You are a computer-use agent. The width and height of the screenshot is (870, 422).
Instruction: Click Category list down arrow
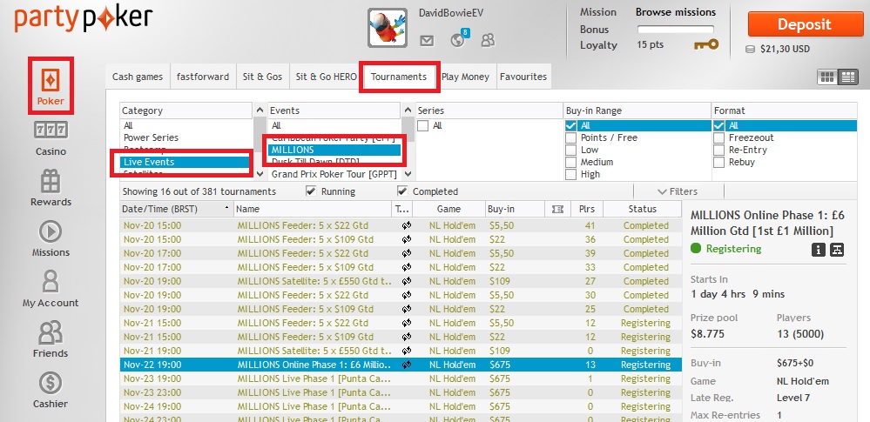(x=260, y=173)
